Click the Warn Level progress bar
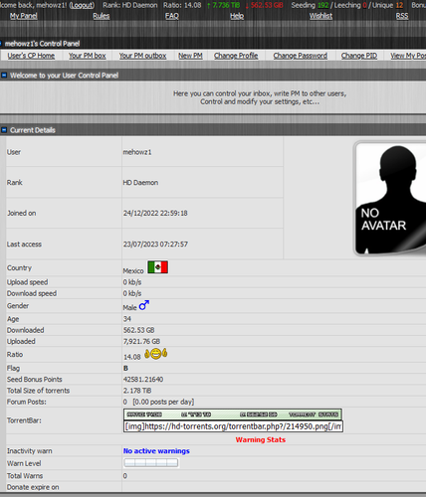This screenshot has height=497, width=426. [151, 463]
